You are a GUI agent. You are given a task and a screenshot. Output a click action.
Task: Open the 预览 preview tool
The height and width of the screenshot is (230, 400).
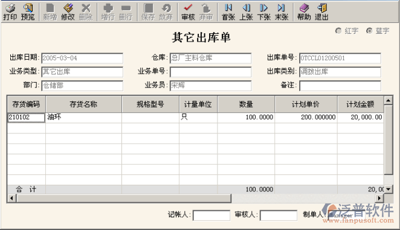tap(28, 12)
